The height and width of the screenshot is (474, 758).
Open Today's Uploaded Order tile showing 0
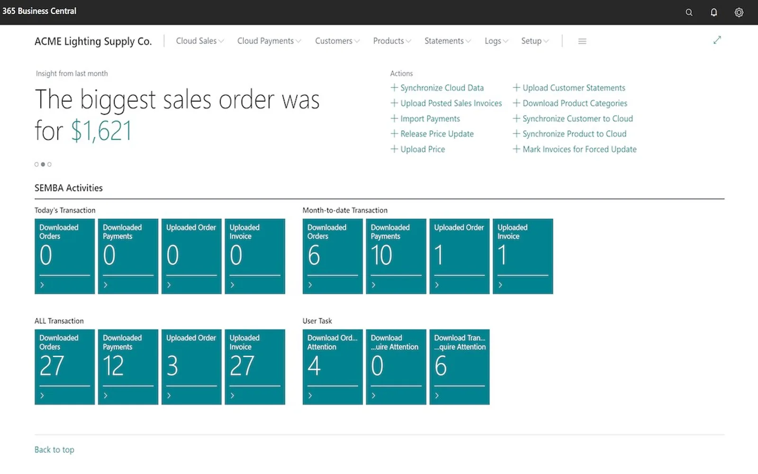click(x=191, y=256)
